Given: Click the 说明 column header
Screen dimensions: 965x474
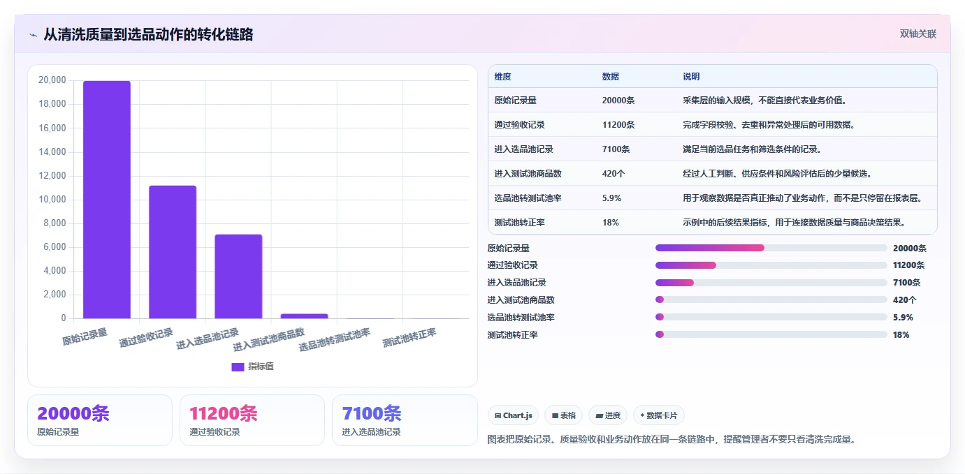Looking at the screenshot, I should point(691,76).
